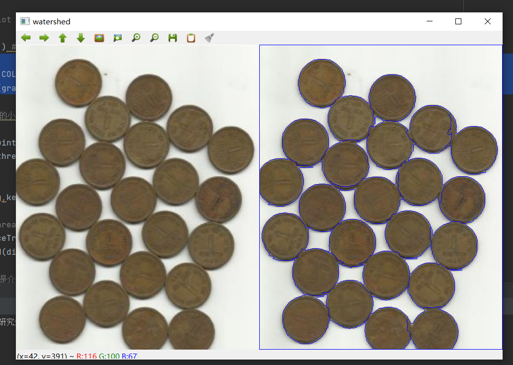The height and width of the screenshot is (365, 513).
Task: Maximize the watershed window
Action: tap(458, 21)
